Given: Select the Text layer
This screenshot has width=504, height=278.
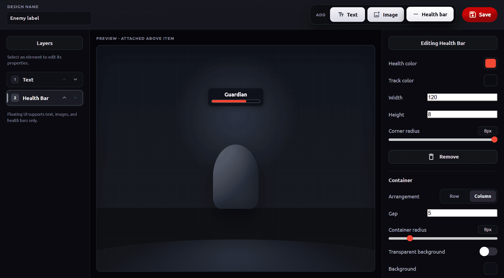Looking at the screenshot, I should (45, 80).
